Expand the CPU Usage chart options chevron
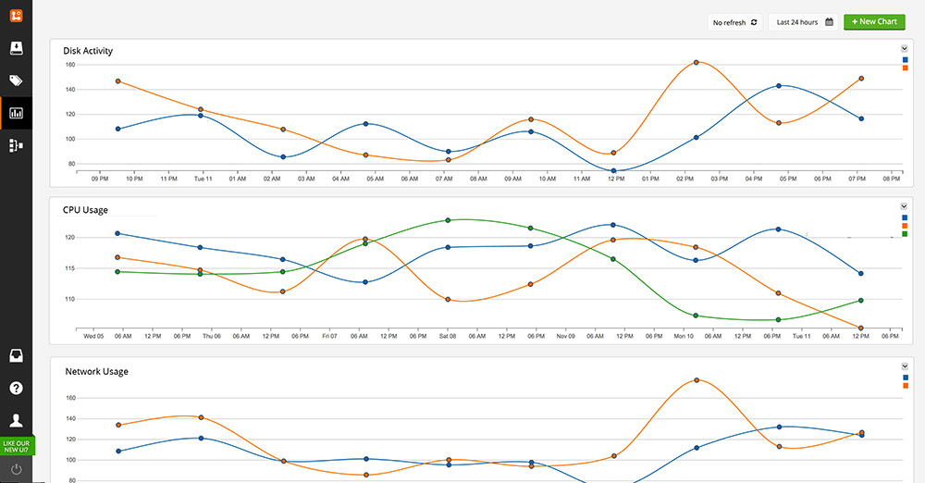925x483 pixels. (904, 205)
